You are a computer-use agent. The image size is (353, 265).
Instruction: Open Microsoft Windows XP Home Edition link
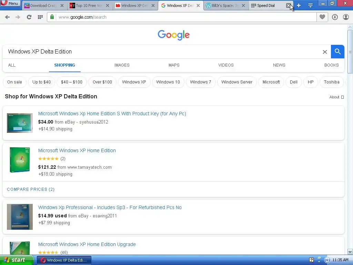77,150
